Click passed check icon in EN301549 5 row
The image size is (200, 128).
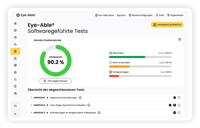(x=175, y=98)
